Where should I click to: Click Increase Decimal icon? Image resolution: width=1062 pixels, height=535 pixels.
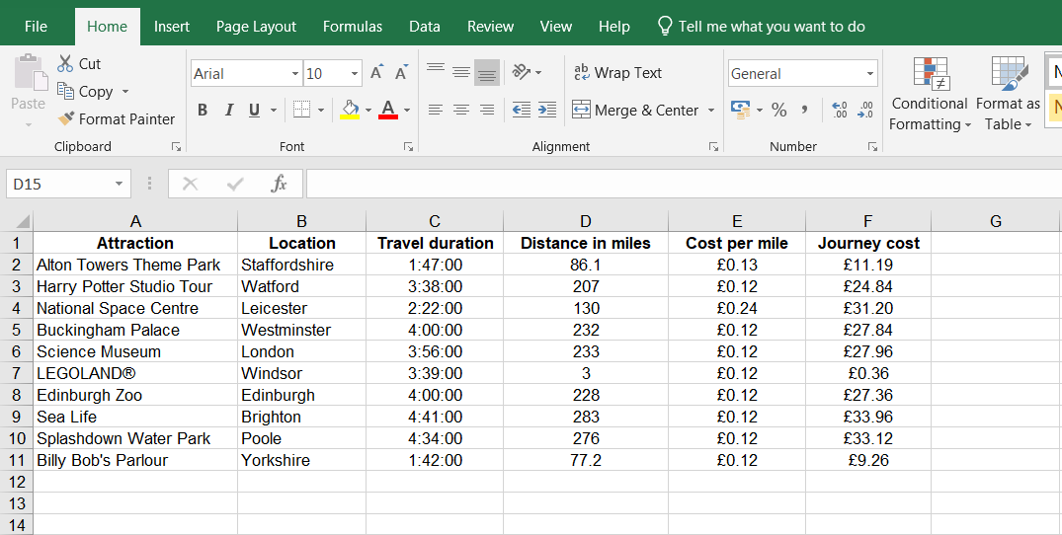click(839, 110)
